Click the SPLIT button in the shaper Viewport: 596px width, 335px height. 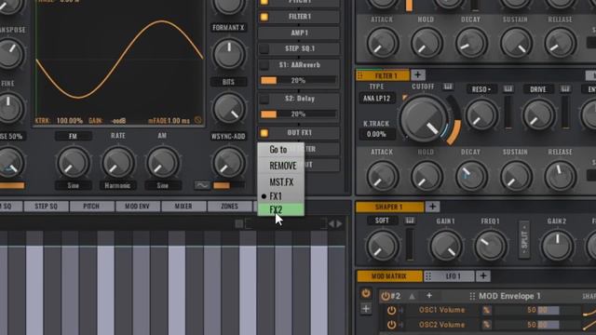pyautogui.click(x=524, y=240)
